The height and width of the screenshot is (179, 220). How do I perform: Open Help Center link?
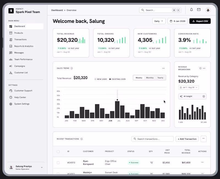[x=20, y=97]
